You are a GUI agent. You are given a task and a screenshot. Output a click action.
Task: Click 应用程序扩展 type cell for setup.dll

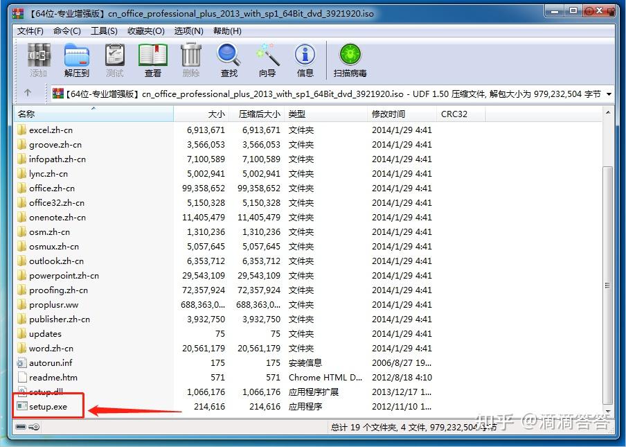314,392
